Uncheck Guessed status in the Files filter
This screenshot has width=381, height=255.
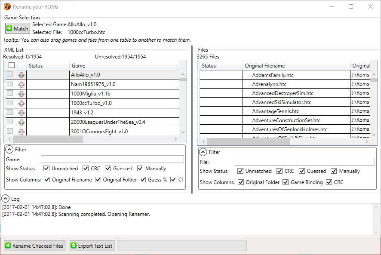[x=301, y=171]
